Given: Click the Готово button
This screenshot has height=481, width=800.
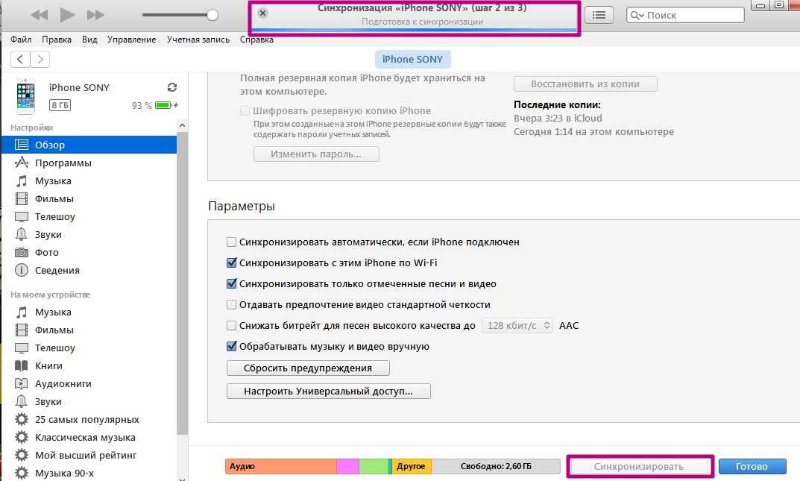Looking at the screenshot, I should point(752,466).
